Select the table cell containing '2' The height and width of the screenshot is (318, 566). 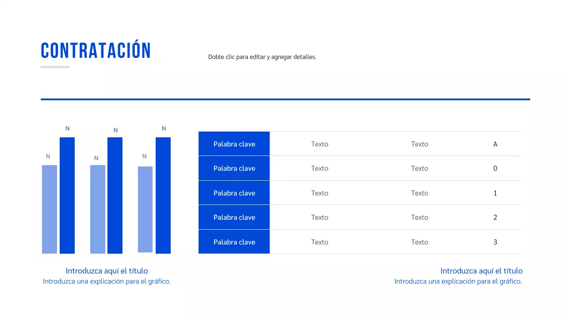[x=495, y=217]
